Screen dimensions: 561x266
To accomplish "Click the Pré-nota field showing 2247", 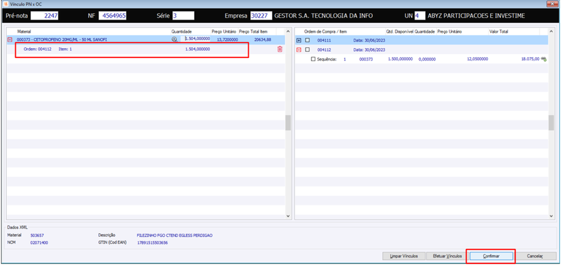I will point(44,16).
